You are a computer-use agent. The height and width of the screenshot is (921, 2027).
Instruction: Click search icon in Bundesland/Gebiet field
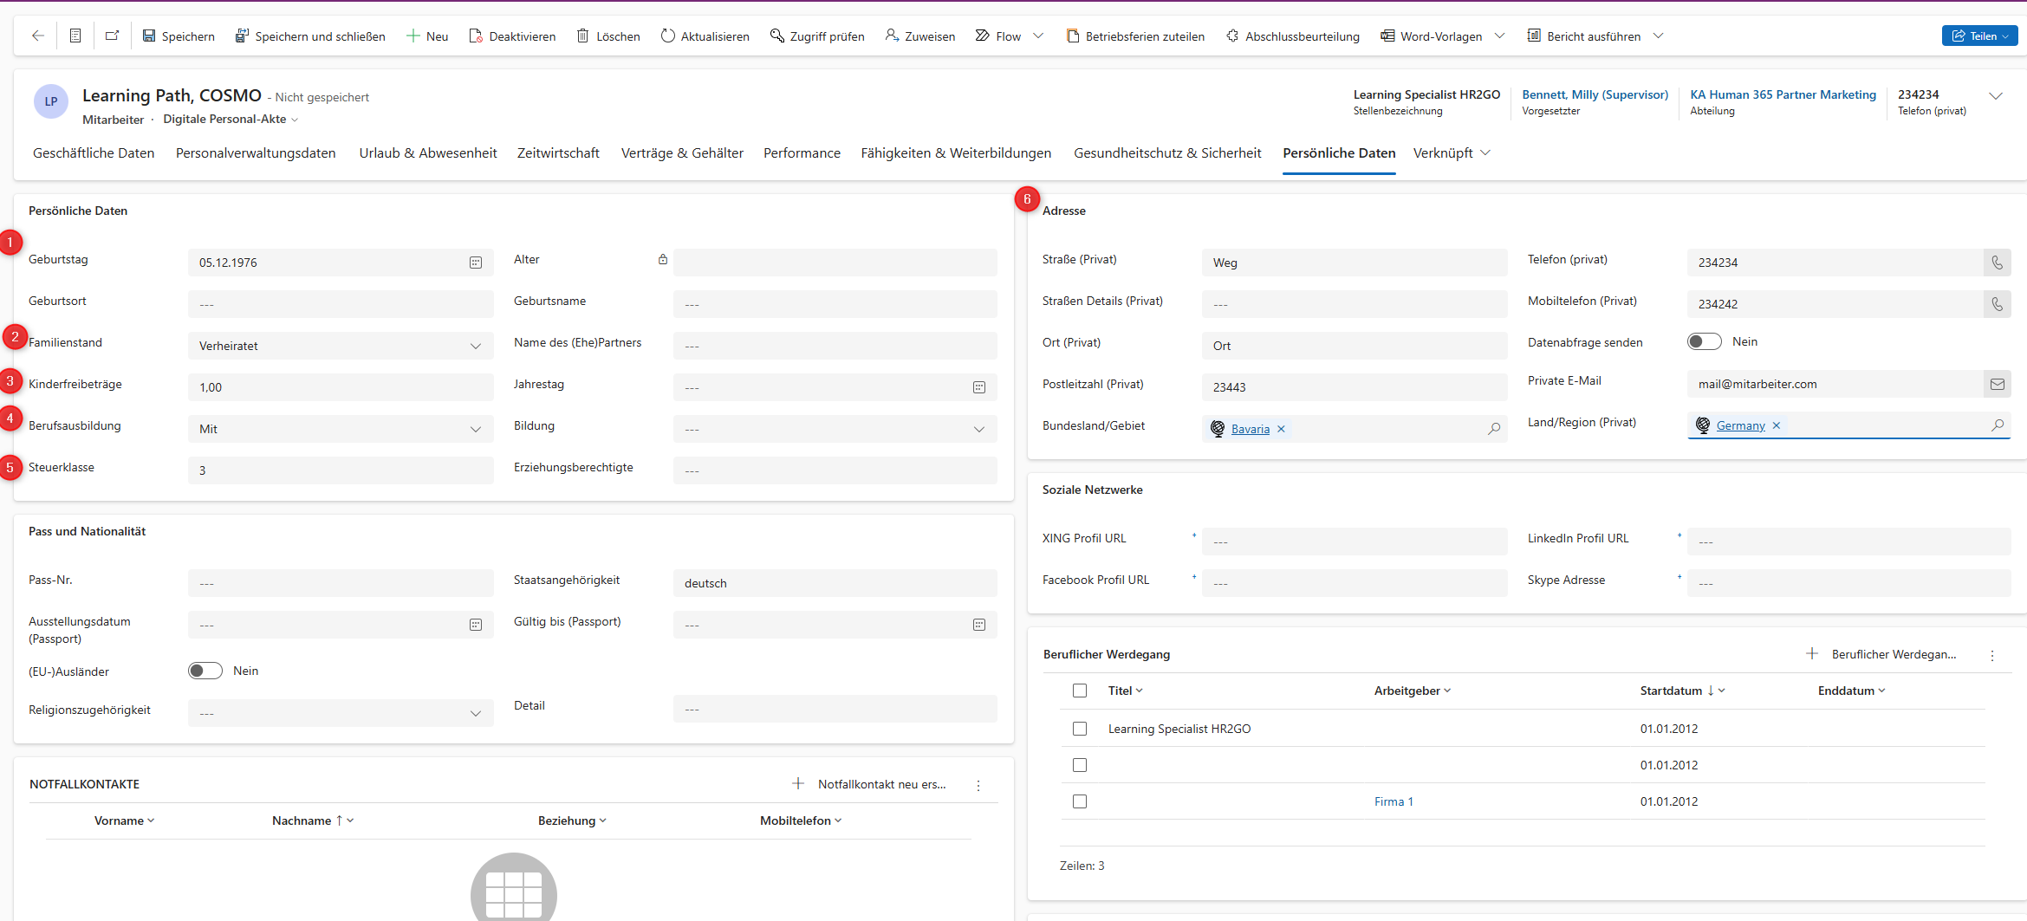pos(1494,429)
